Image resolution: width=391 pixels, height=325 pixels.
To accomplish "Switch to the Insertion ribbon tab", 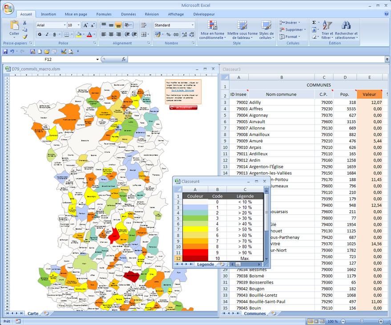I will [x=48, y=14].
